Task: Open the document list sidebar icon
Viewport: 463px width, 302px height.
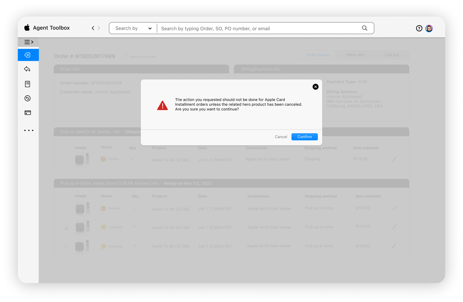Action: pyautogui.click(x=28, y=84)
